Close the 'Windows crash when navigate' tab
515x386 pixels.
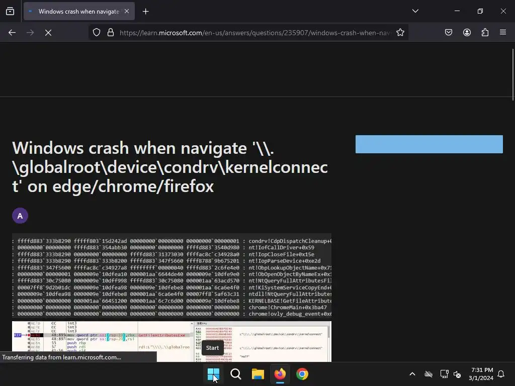click(127, 12)
